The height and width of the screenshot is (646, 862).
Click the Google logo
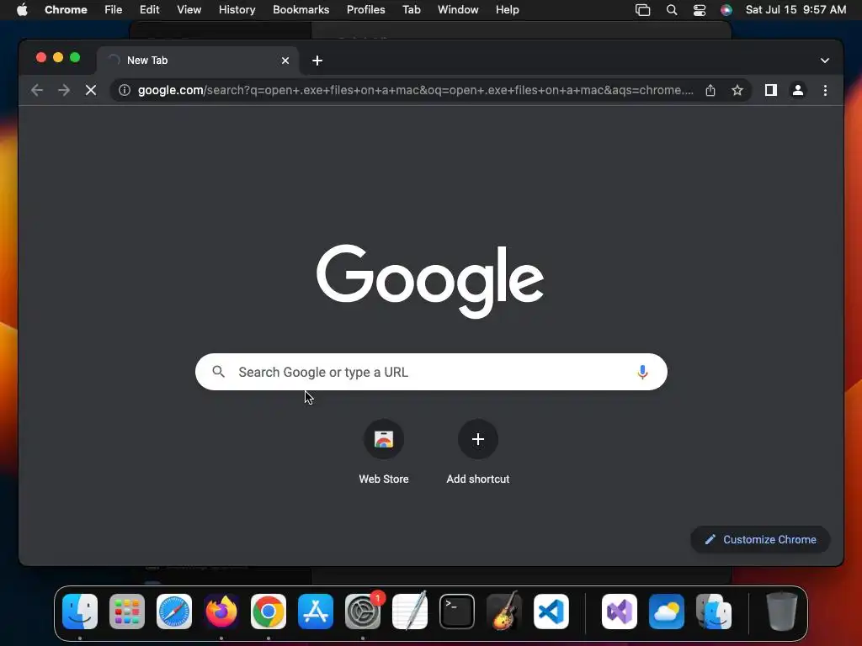430,281
